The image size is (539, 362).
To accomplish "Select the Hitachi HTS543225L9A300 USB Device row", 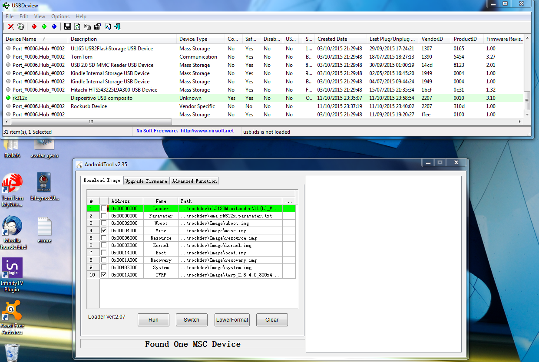I will pyautogui.click(x=264, y=90).
